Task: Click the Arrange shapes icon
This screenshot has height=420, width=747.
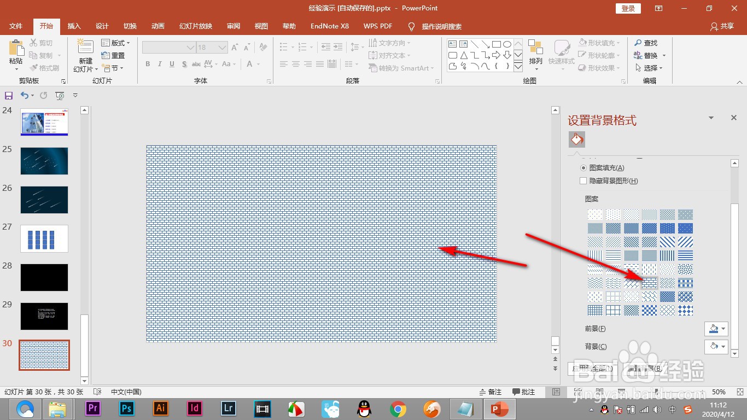Action: 535,47
